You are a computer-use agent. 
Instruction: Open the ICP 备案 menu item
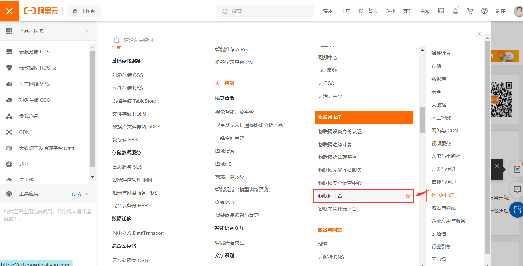(x=368, y=11)
